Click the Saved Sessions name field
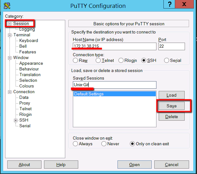 (x=115, y=85)
